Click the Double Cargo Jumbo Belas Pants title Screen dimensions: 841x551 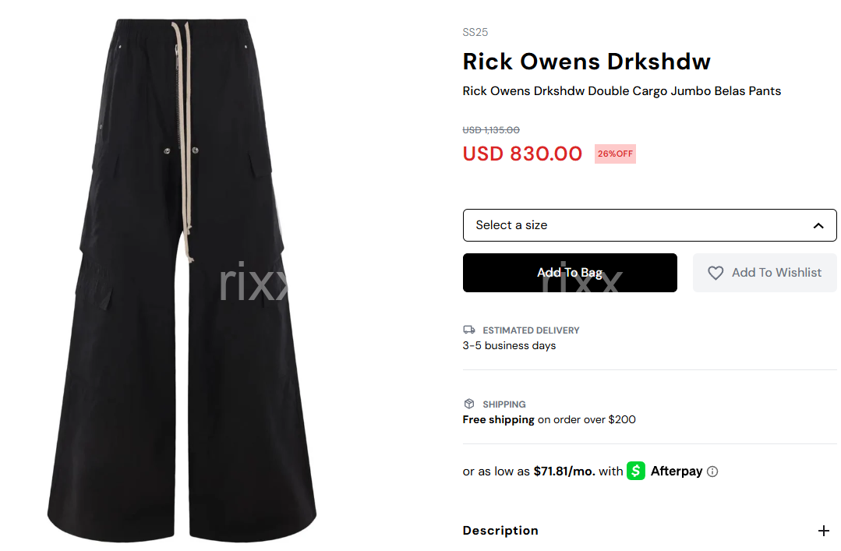[684, 91]
